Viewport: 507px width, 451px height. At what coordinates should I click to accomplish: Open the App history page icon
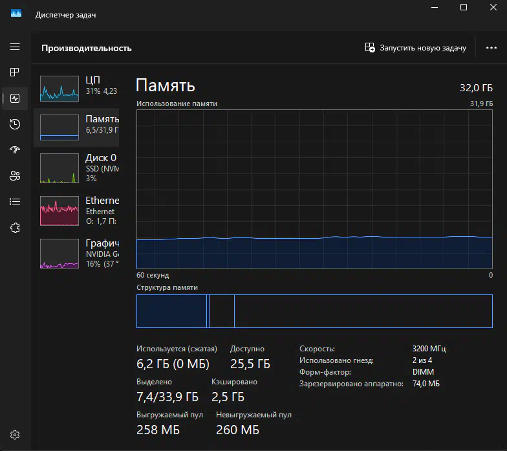[x=15, y=124]
